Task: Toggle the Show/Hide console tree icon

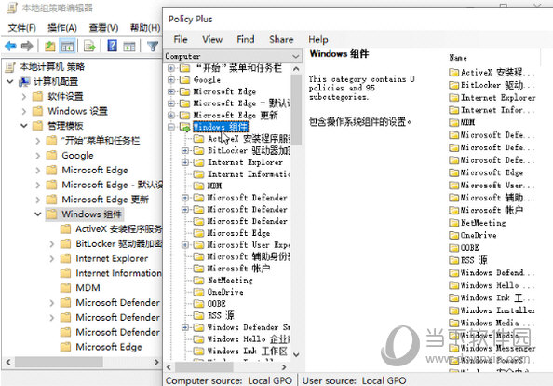Action: (68, 46)
